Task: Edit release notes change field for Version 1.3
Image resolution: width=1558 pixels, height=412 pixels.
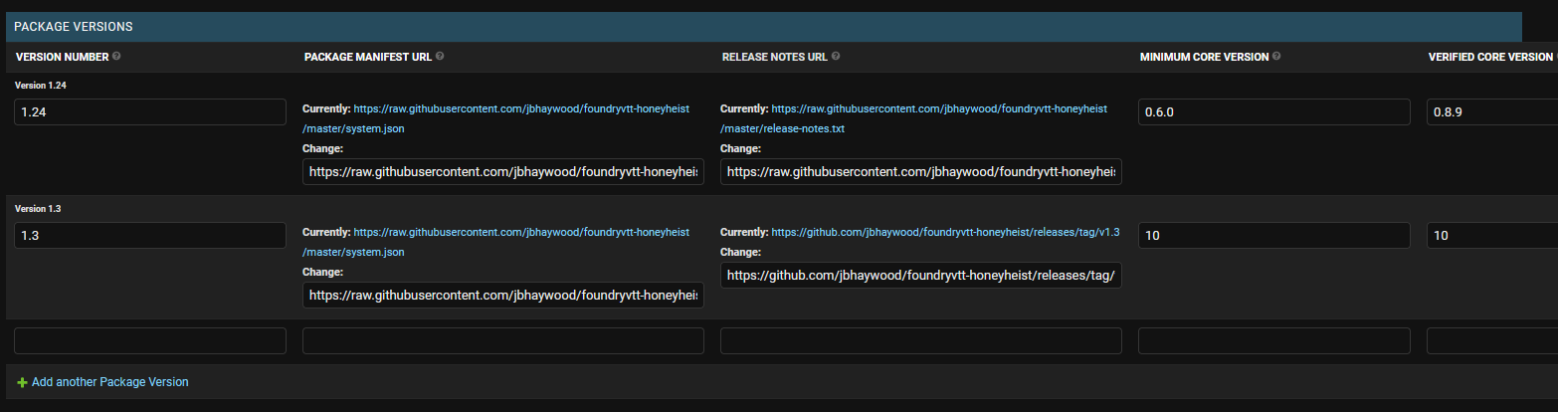Action: tap(921, 276)
